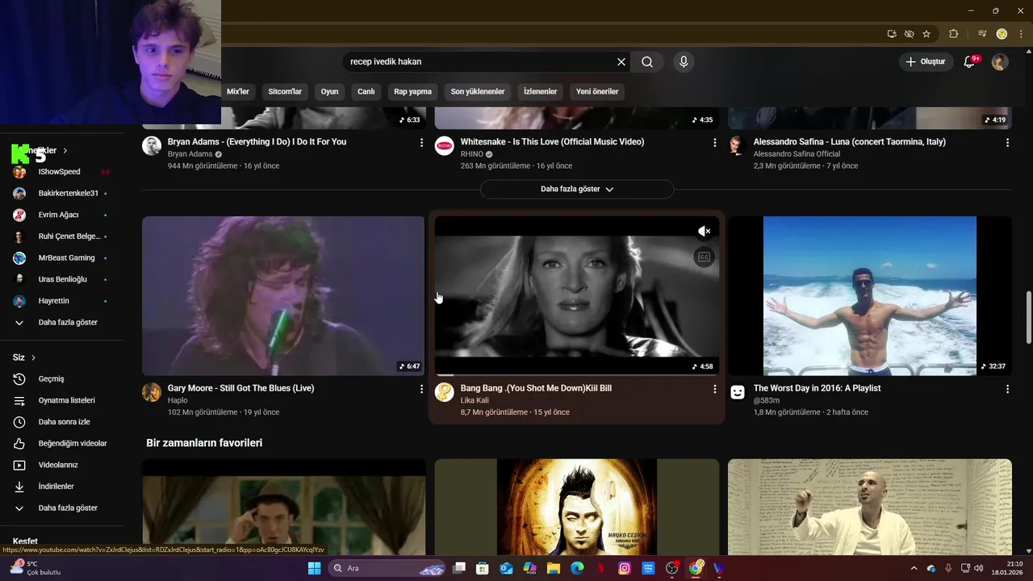Open the YouTube account avatar menu
This screenshot has height=581, width=1033.
(x=1000, y=61)
